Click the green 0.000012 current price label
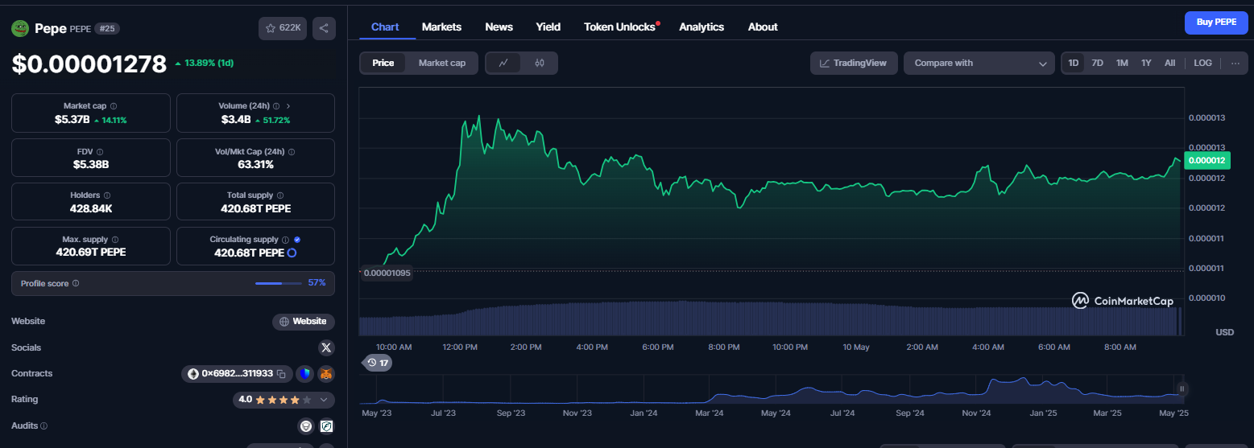Screen dimensions: 1254x448 [x=1206, y=160]
